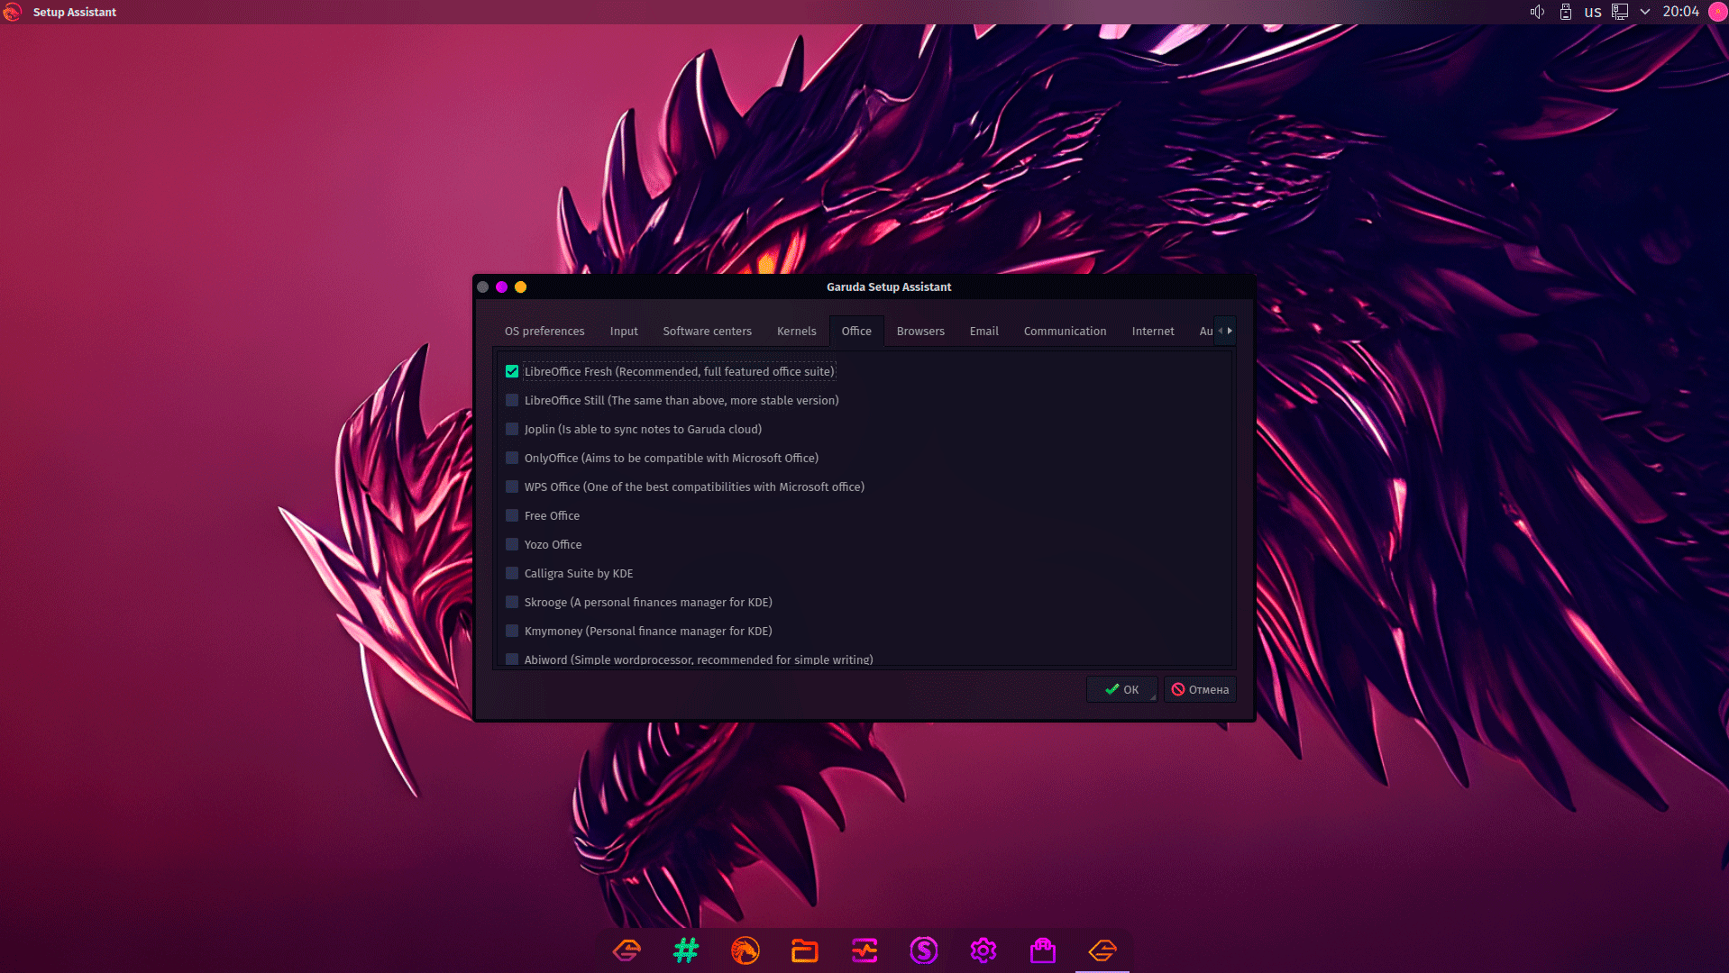Expand hidden system tray icons chevron
The height and width of the screenshot is (973, 1729).
(1645, 12)
